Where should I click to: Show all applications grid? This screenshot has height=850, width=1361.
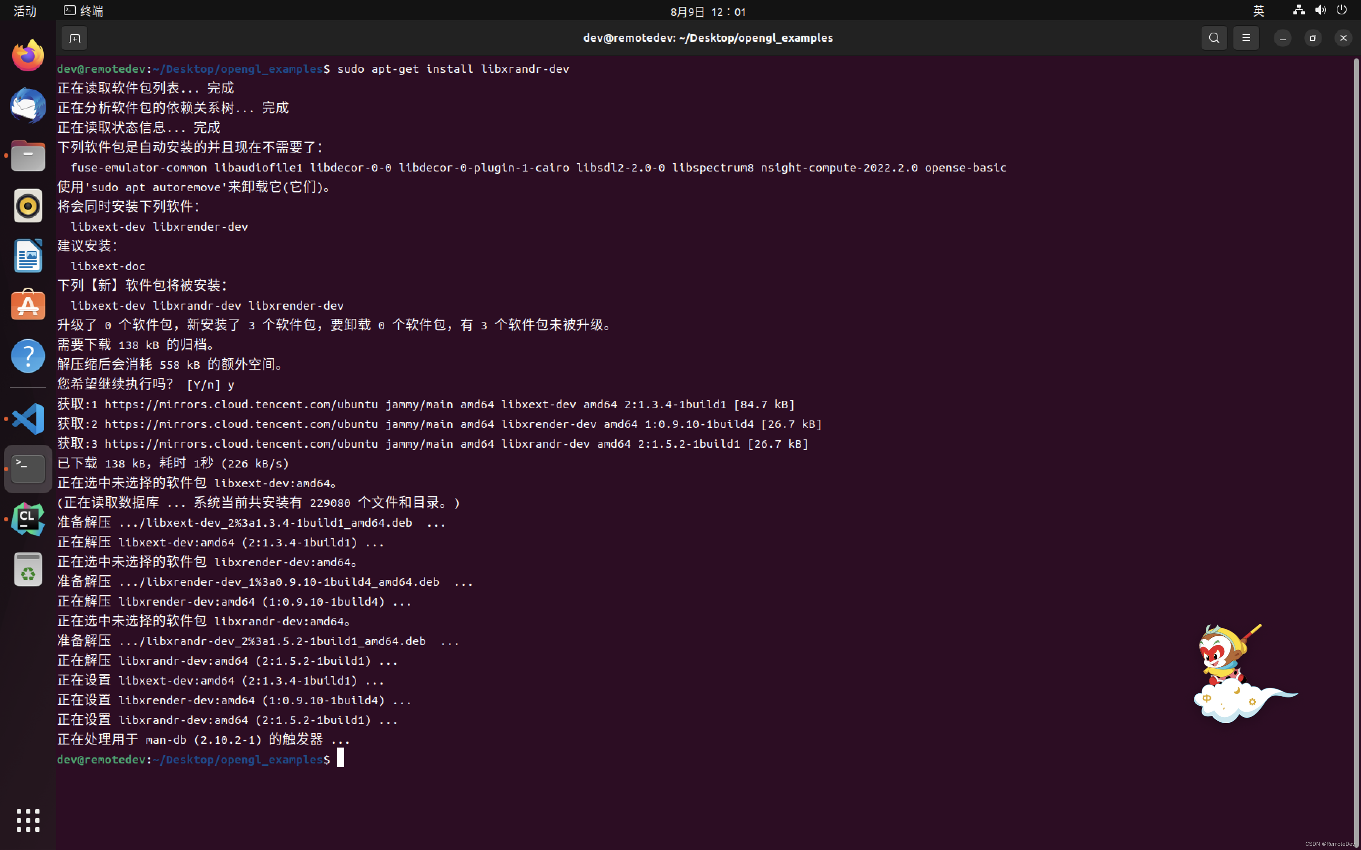pos(28,821)
